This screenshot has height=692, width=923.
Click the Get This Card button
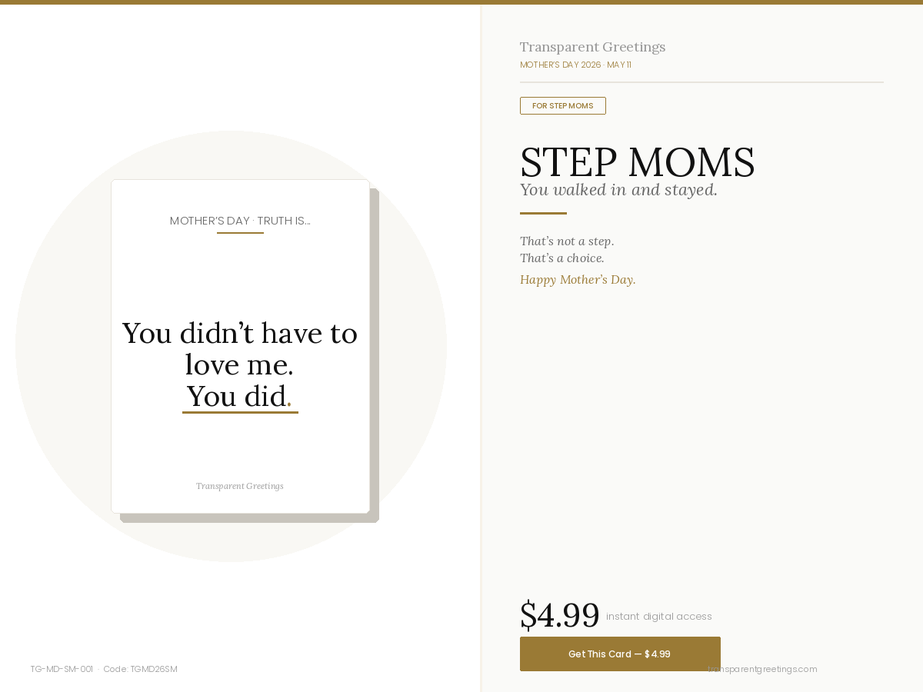coord(620,654)
